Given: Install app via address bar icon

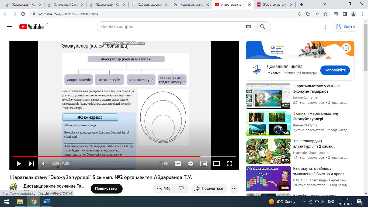Looking at the screenshot, I should pyautogui.click(x=308, y=14).
